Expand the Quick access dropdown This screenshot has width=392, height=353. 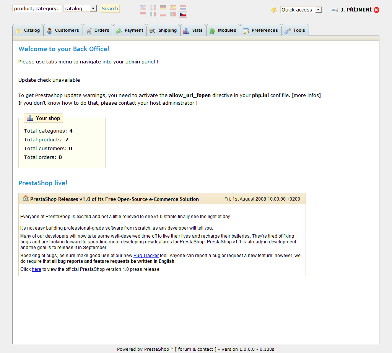301,10
